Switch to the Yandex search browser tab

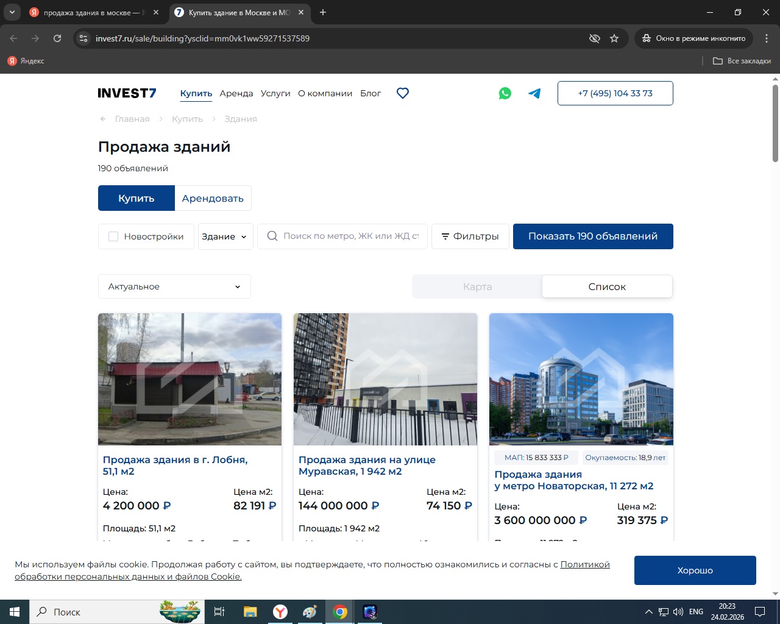(94, 12)
